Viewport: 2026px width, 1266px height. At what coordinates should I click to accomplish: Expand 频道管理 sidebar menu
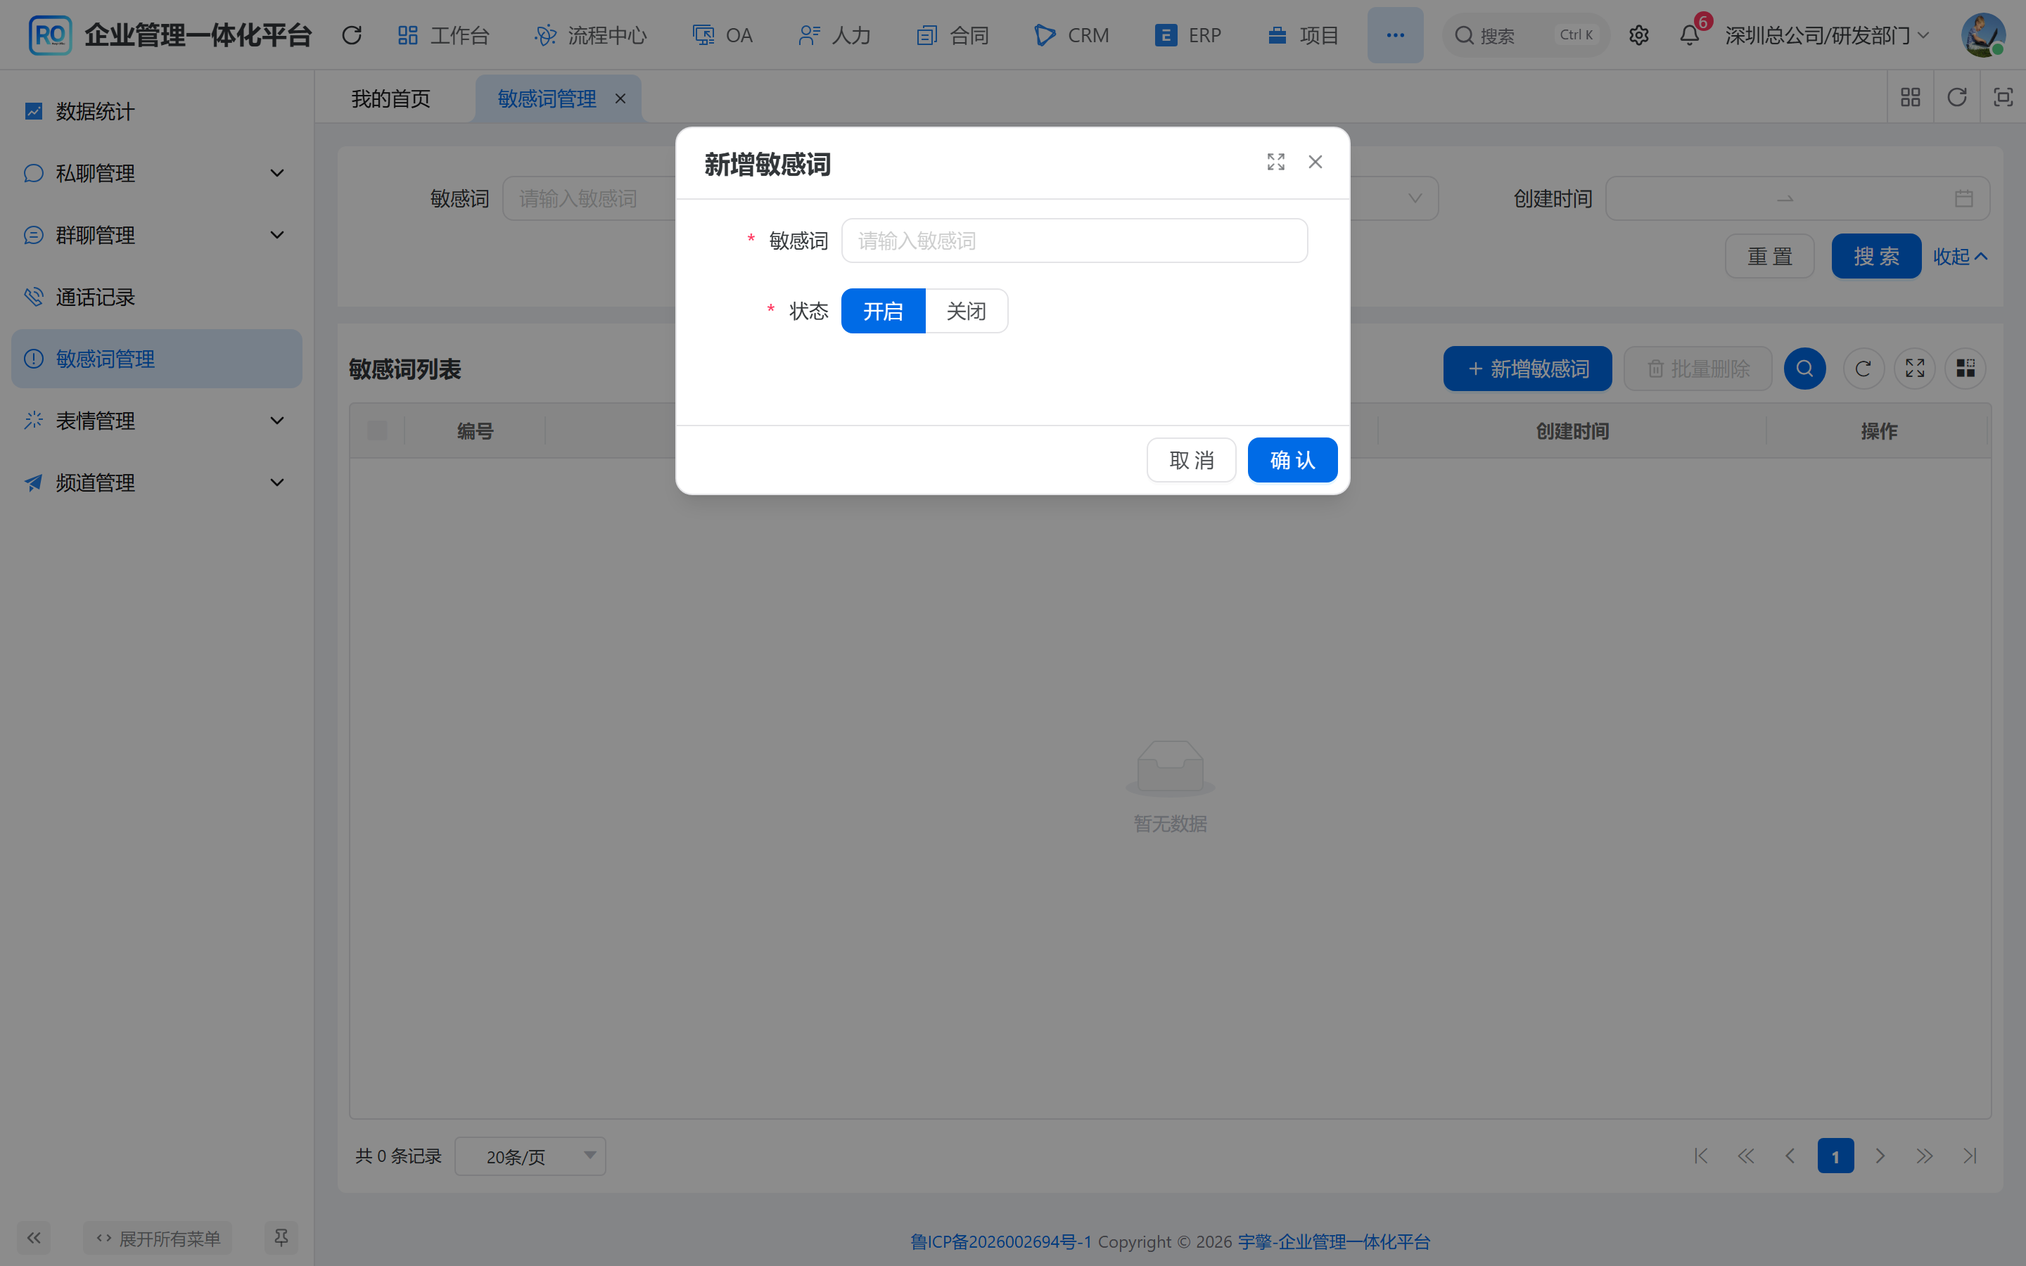(x=157, y=482)
